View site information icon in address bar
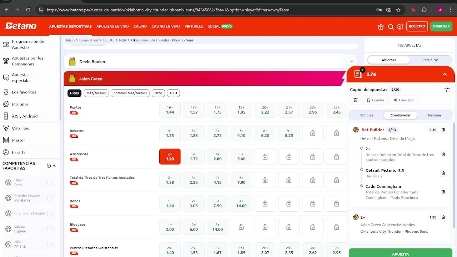The height and width of the screenshot is (257, 457). (41, 10)
